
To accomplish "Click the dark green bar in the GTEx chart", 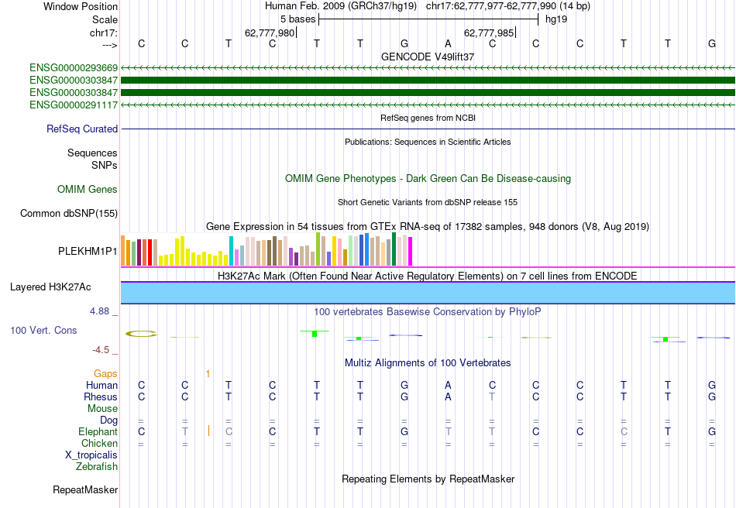I will (394, 249).
